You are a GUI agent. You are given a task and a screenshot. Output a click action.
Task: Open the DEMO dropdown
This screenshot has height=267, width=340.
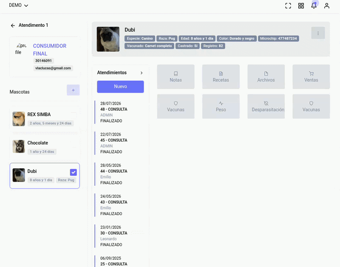tap(18, 5)
